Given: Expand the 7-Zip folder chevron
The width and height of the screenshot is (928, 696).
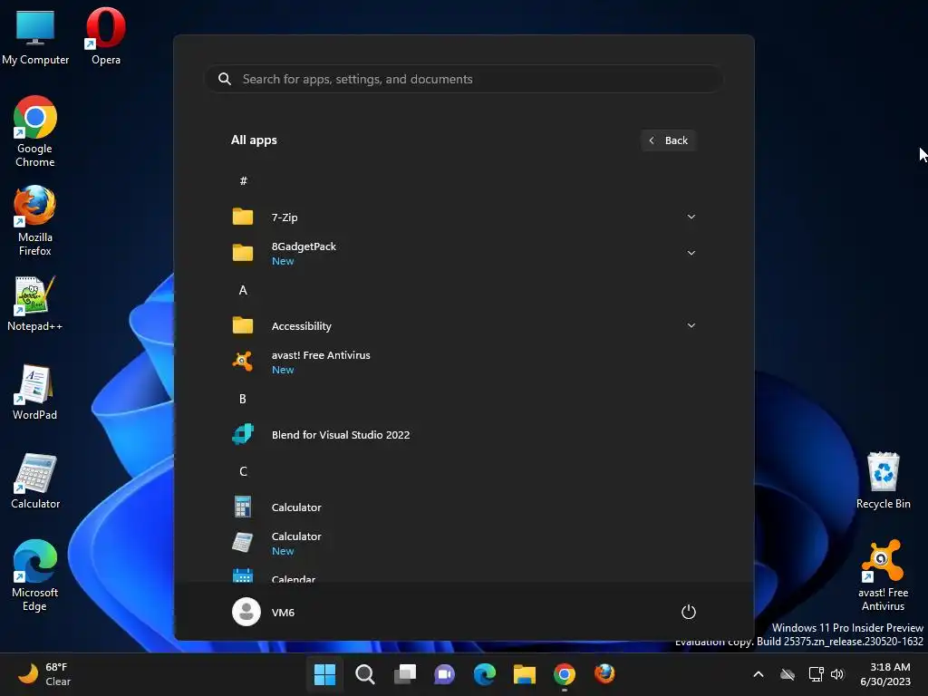Looking at the screenshot, I should pyautogui.click(x=691, y=217).
